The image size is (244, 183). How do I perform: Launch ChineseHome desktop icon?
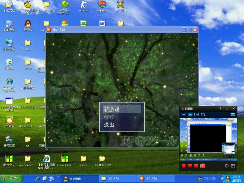(x=65, y=161)
